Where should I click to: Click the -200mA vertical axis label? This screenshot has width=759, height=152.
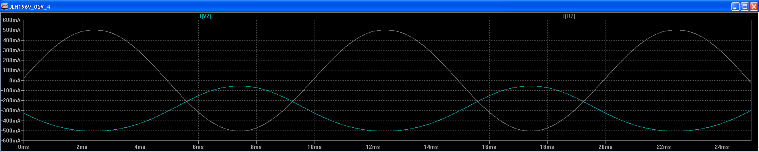(11, 100)
